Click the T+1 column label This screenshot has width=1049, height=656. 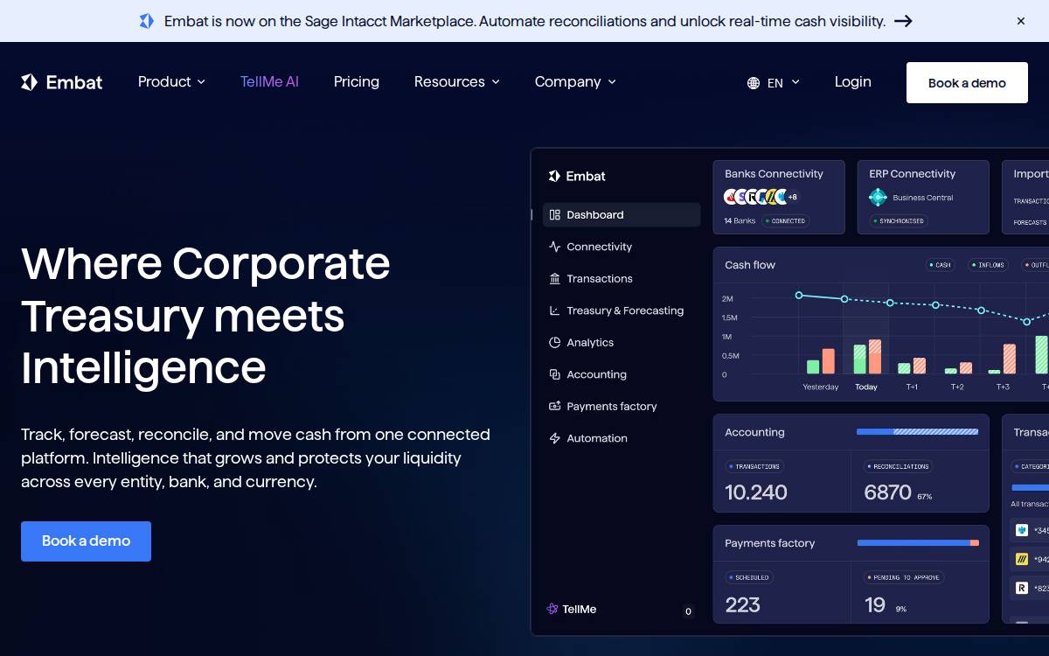[x=912, y=387]
